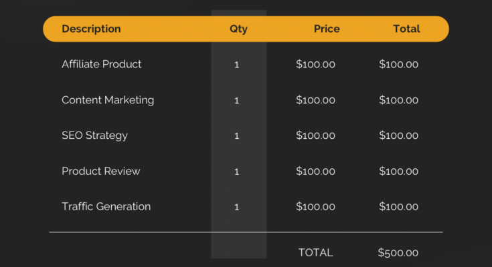Click the Total value for Traffic Generation
The height and width of the screenshot is (267, 492).
[x=398, y=206]
